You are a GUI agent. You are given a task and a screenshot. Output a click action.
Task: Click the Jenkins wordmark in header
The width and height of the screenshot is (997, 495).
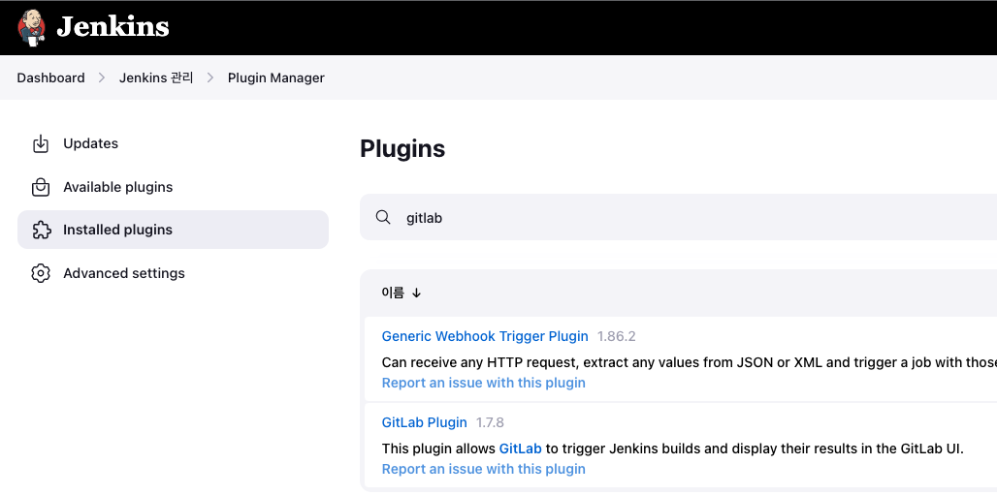[x=113, y=27]
